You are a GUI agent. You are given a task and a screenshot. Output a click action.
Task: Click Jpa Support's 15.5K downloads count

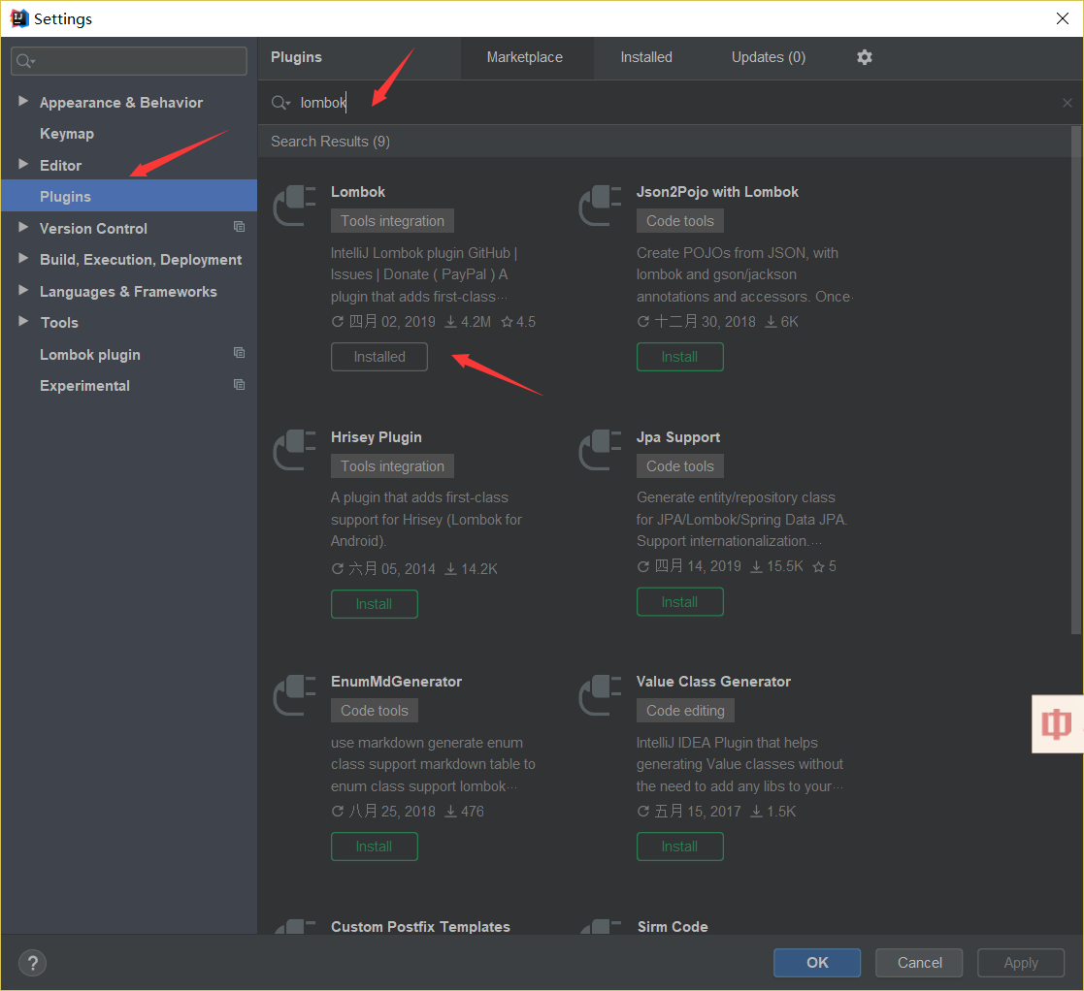click(777, 566)
